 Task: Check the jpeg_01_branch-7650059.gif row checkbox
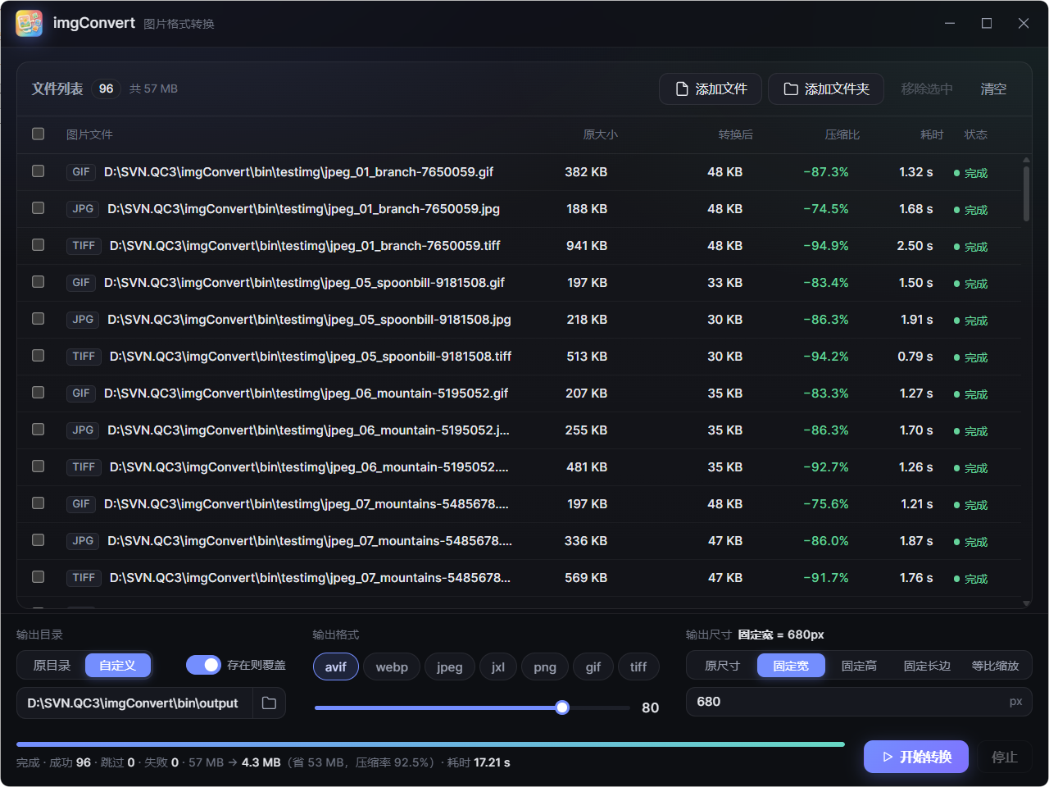[38, 171]
